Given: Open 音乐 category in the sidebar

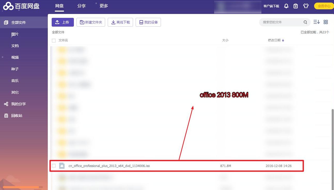Looking at the screenshot, I should click(15, 81).
